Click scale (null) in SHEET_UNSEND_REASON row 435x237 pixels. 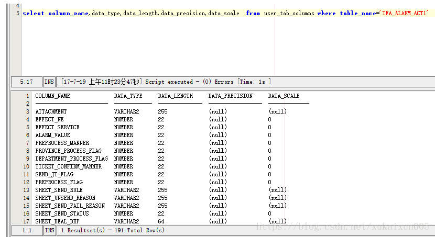[277, 198]
